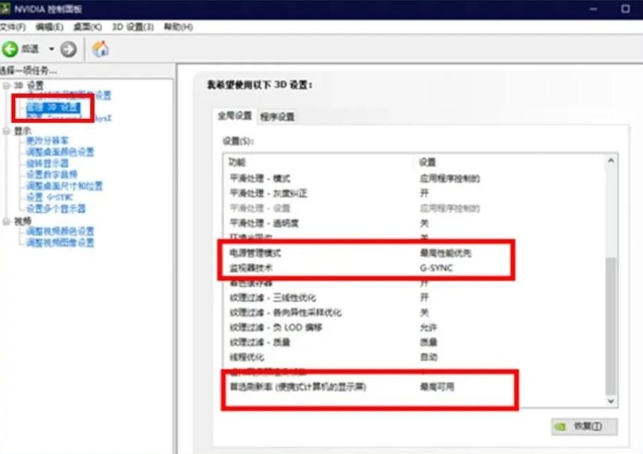Click the Forward navigation arrow icon

(x=67, y=49)
